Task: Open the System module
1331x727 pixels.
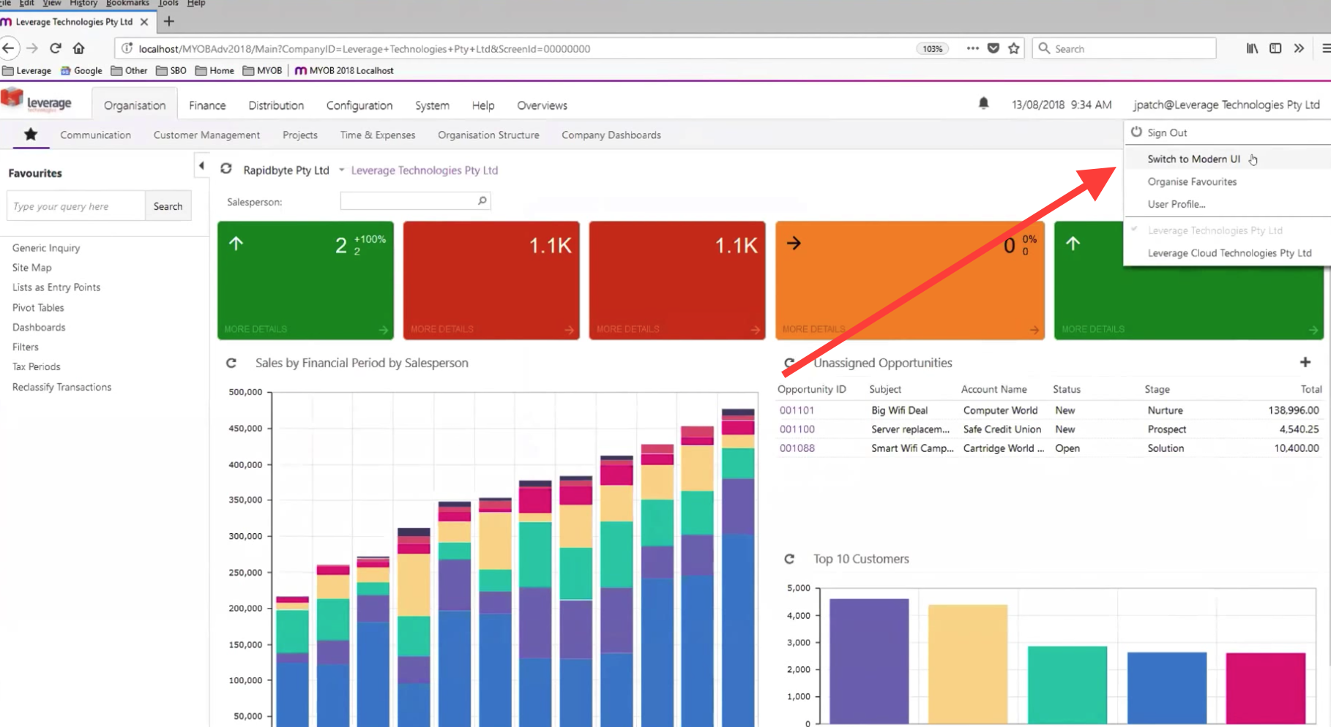Action: [x=432, y=105]
